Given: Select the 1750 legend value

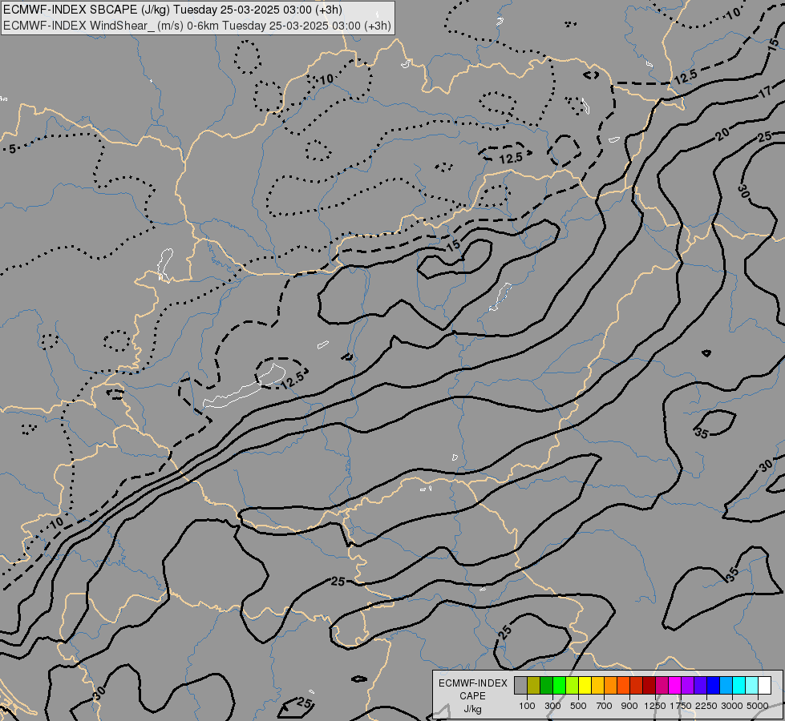Looking at the screenshot, I should (x=681, y=706).
